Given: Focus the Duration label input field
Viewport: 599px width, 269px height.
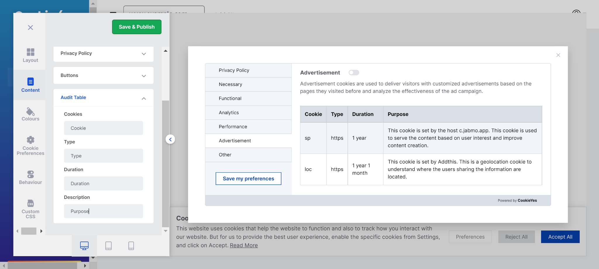Looking at the screenshot, I should [x=104, y=183].
